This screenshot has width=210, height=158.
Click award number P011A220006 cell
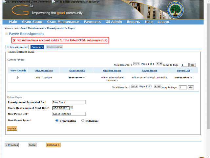click(44, 78)
